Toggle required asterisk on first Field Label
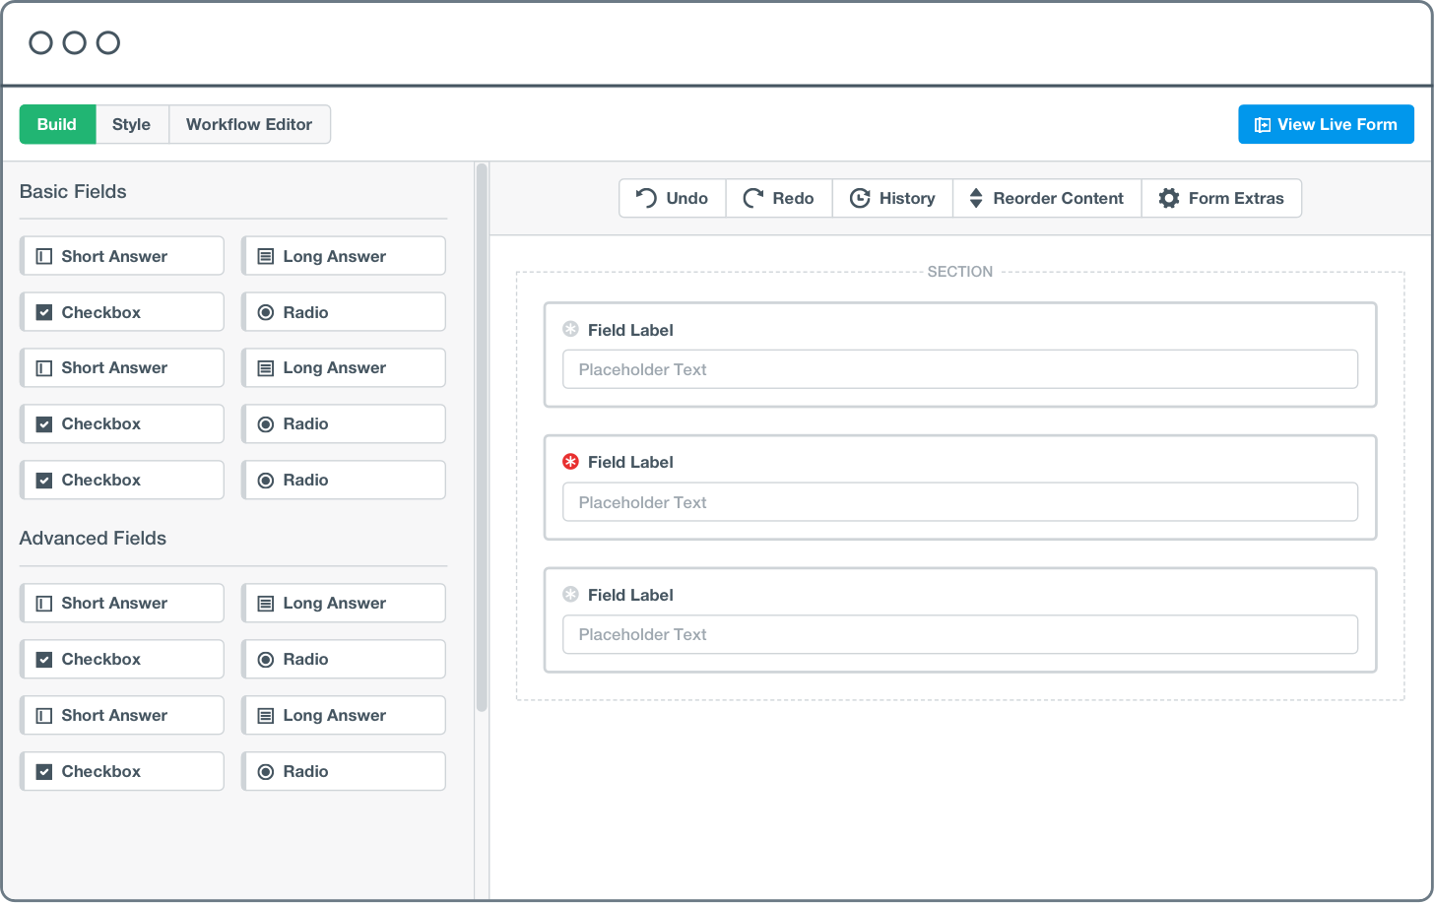 click(x=570, y=329)
